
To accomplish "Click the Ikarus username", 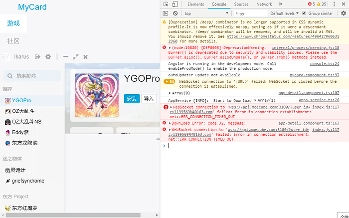I will 21,57.
